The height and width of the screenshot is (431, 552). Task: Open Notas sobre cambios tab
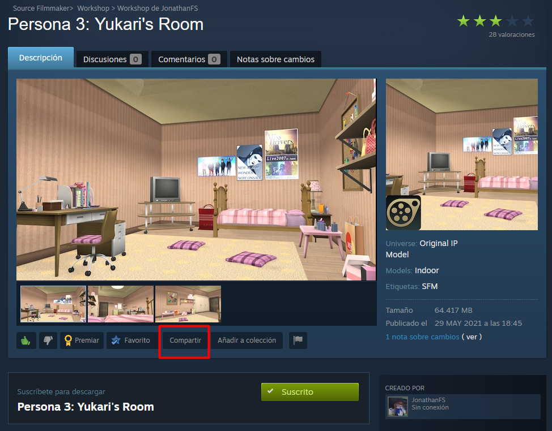pos(275,59)
